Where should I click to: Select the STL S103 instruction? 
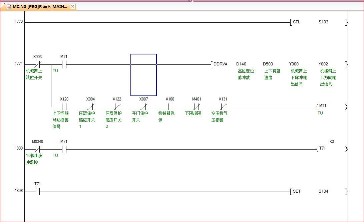pyautogui.click(x=296, y=22)
